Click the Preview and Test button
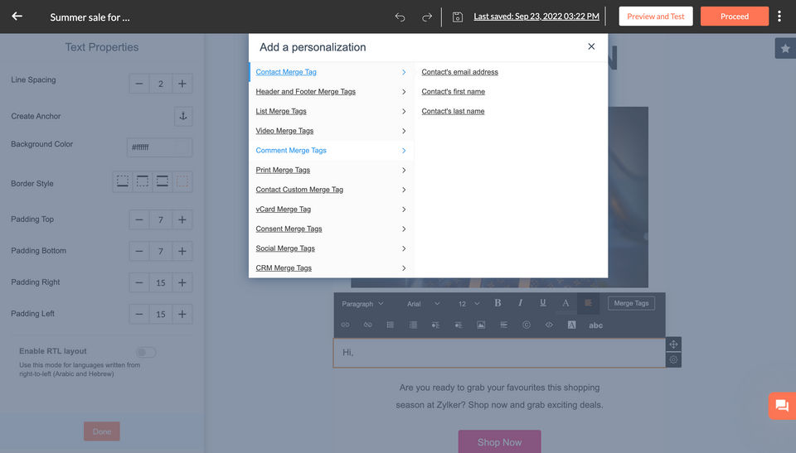The width and height of the screenshot is (796, 453). point(655,17)
